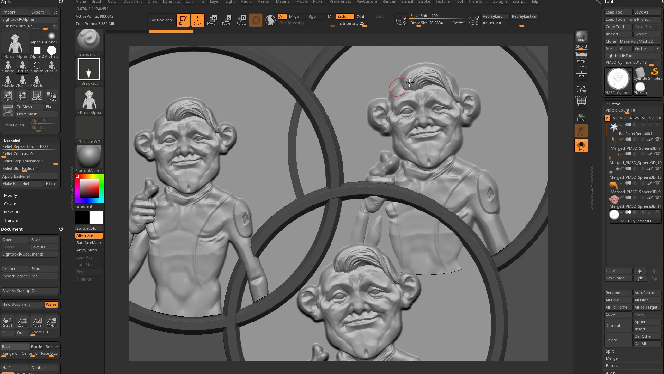Toggle Local Symmetry icon
The width and height of the screenshot is (664, 374).
[x=581, y=88]
